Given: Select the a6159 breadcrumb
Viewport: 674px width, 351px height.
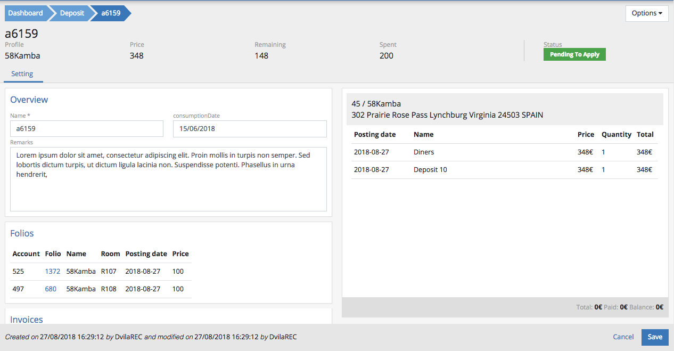Looking at the screenshot, I should tap(111, 13).
